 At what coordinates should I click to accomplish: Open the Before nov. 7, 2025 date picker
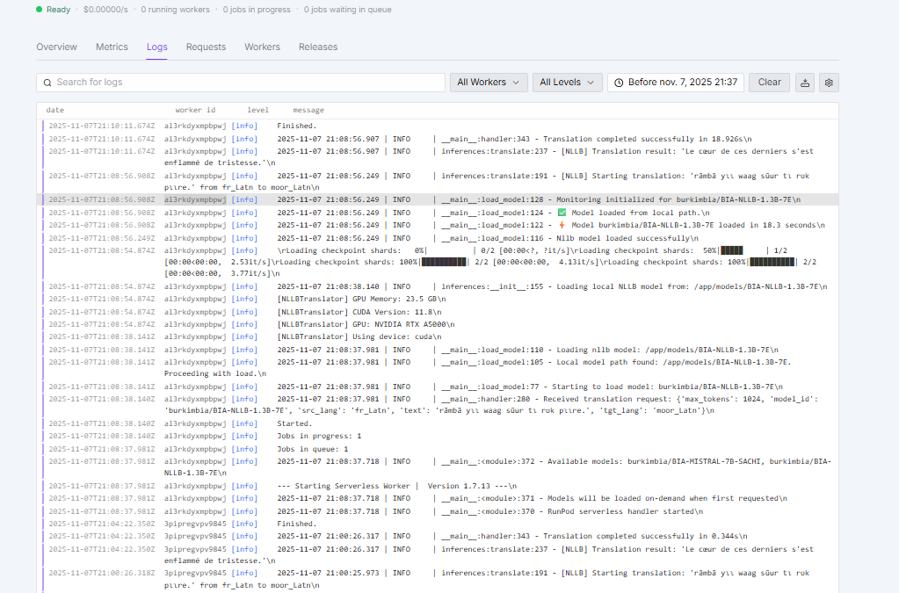click(x=676, y=83)
